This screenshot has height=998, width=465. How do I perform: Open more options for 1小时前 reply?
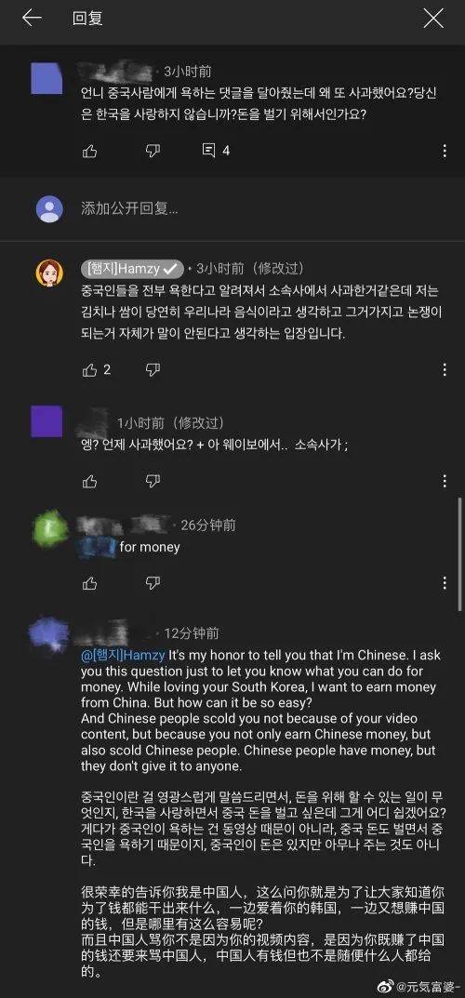(445, 482)
